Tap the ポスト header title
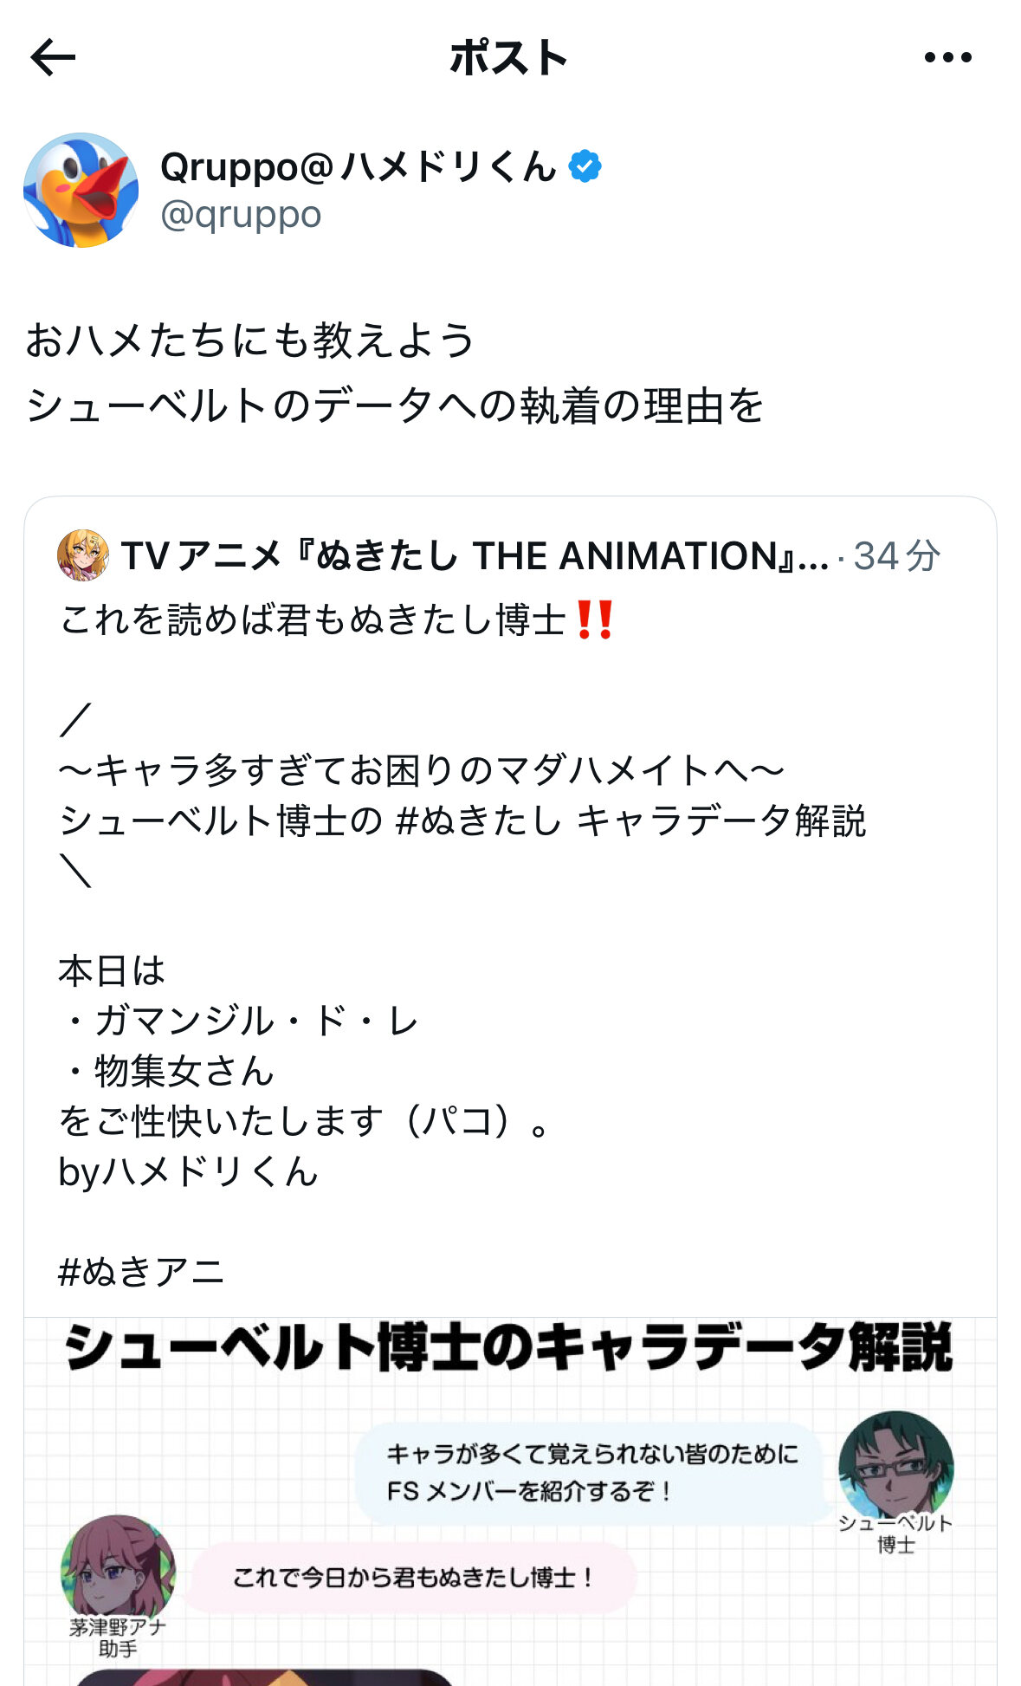 pyautogui.click(x=509, y=58)
